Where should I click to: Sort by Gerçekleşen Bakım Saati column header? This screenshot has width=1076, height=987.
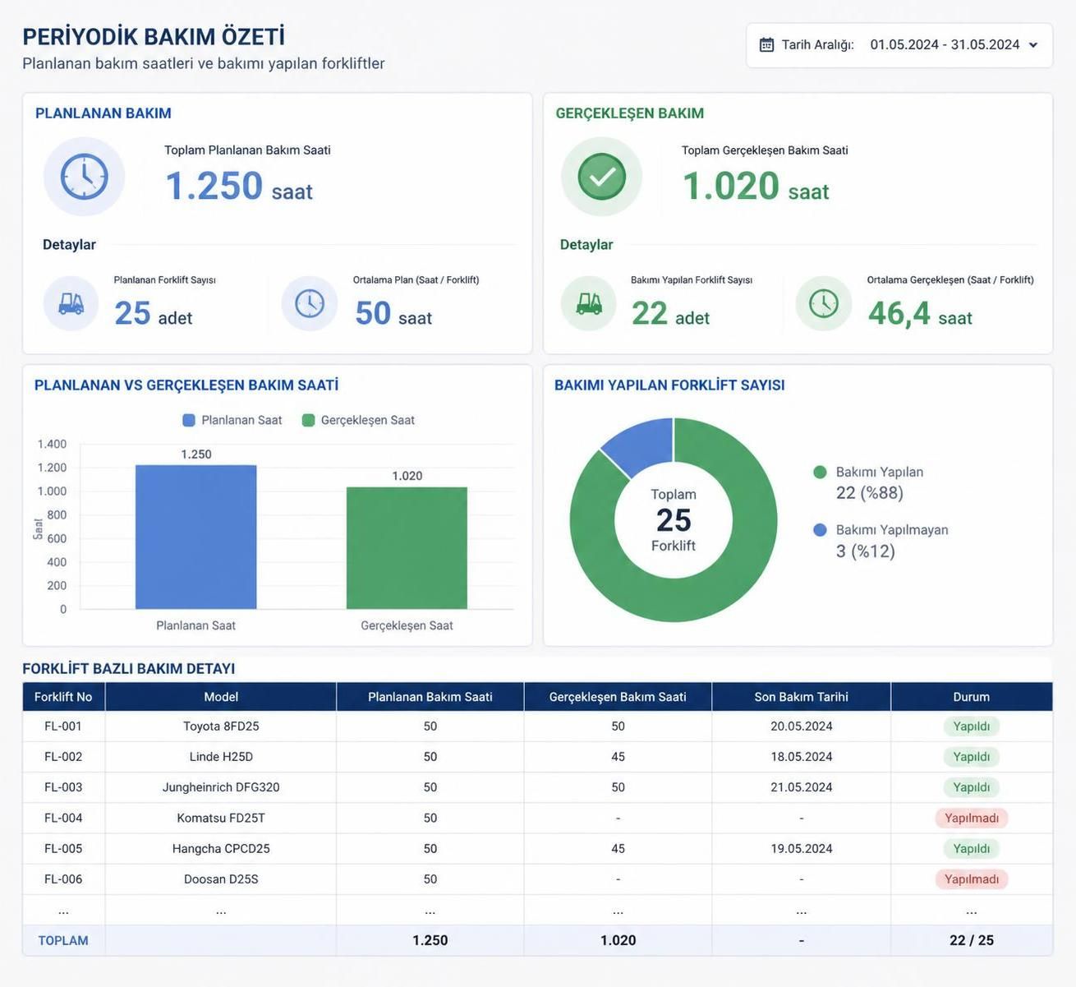tap(618, 697)
